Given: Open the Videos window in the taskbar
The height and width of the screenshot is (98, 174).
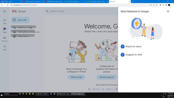Looking at the screenshot, I should [11, 94].
